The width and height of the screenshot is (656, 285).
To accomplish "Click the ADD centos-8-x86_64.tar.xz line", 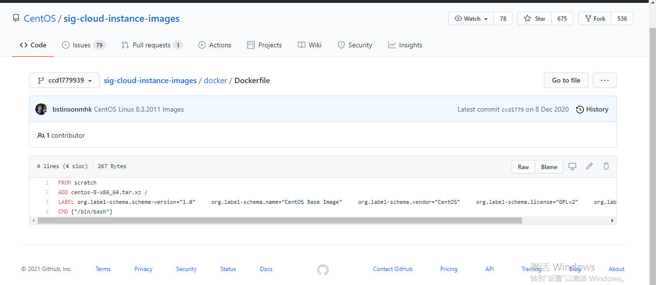I will (x=103, y=192).
